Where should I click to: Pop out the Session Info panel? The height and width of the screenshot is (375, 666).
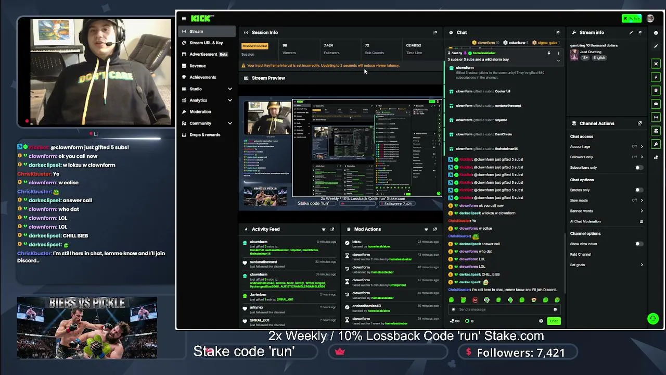tap(435, 32)
